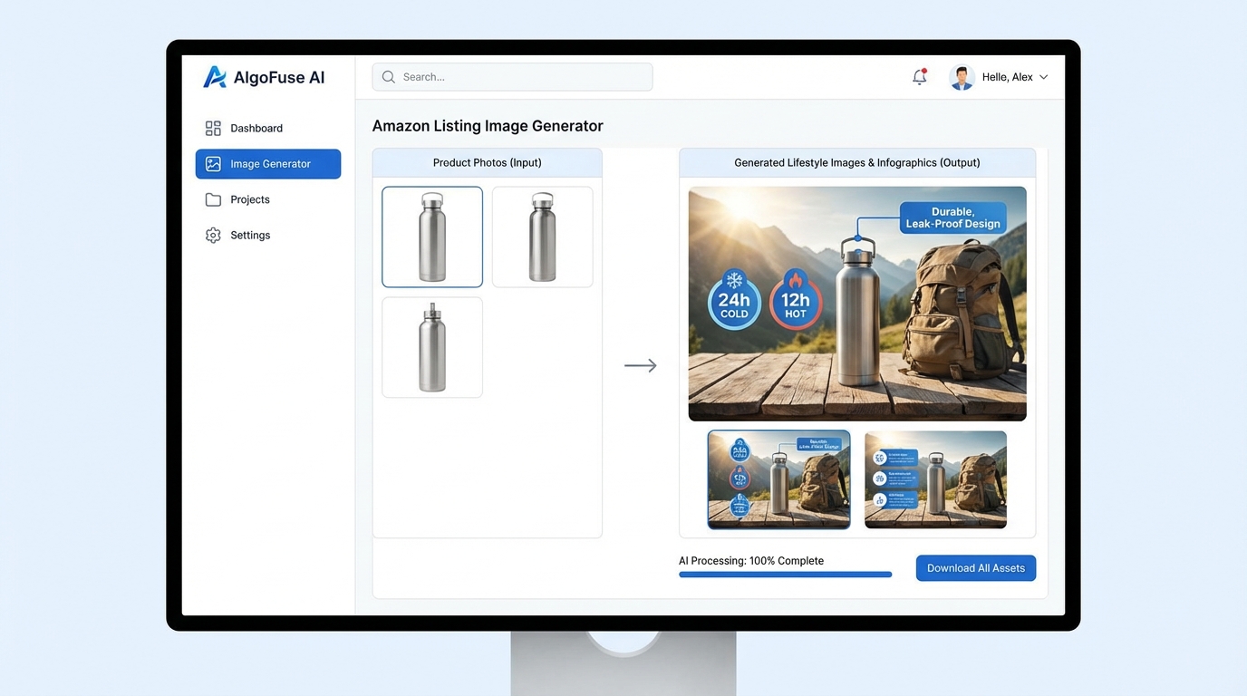
Task: Click the search magnifier icon
Action: pyautogui.click(x=388, y=77)
